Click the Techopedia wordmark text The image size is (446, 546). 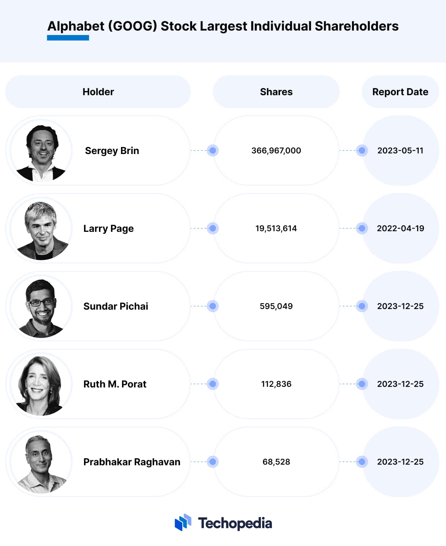click(x=235, y=523)
